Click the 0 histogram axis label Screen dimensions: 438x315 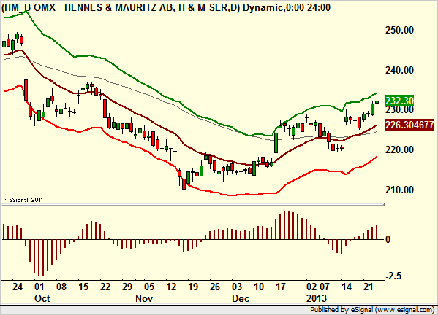point(388,239)
